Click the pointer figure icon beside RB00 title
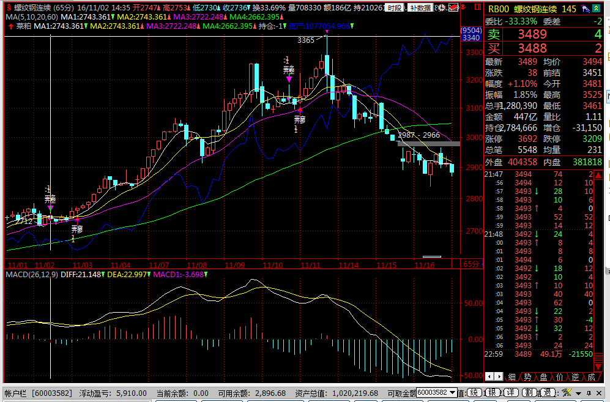This screenshot has width=610, height=402. 585,8
